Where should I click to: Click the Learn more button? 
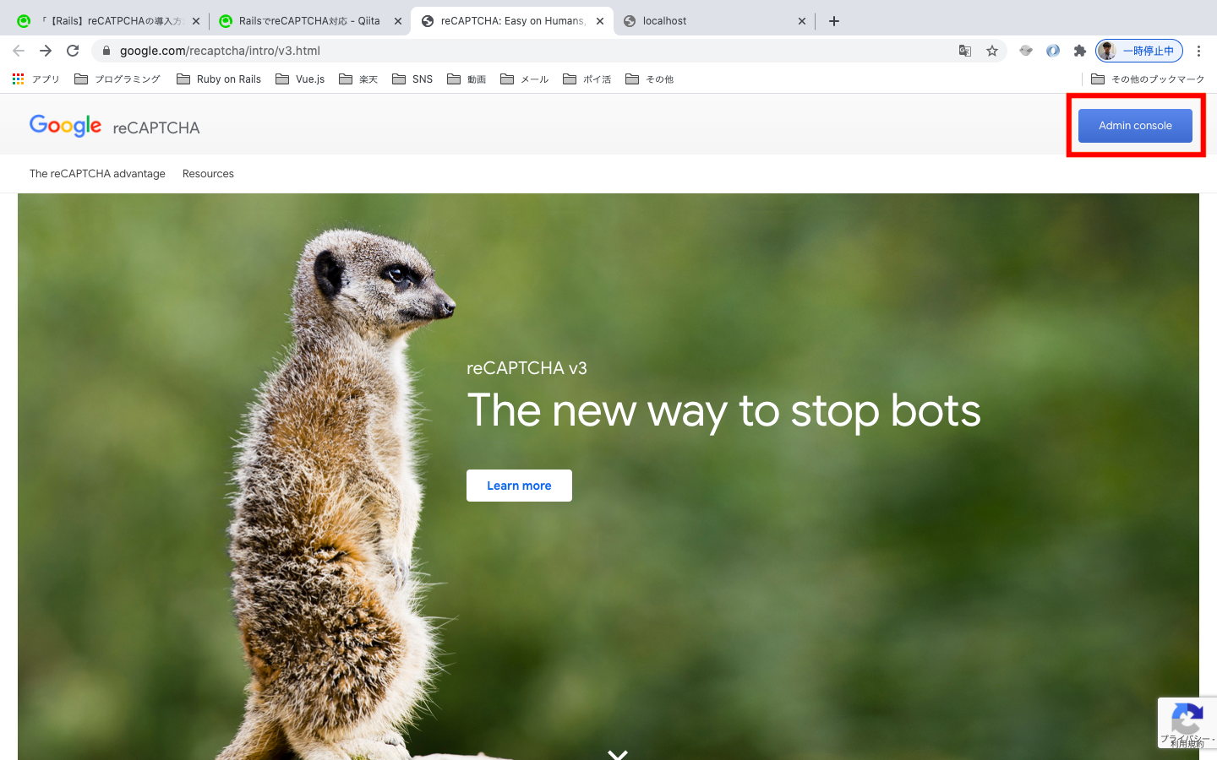(x=519, y=486)
